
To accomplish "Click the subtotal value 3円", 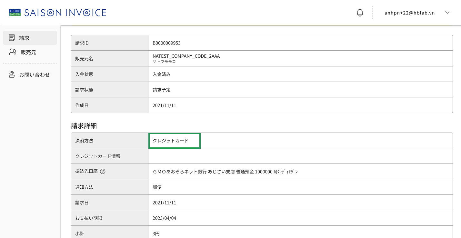I will pyautogui.click(x=156, y=234).
